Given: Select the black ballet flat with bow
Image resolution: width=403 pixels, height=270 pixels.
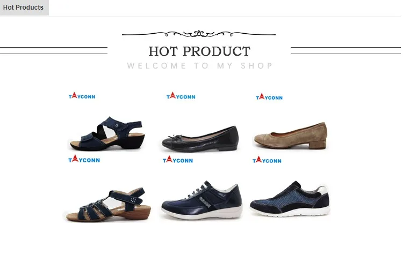Looking at the screenshot, I should click(200, 138).
